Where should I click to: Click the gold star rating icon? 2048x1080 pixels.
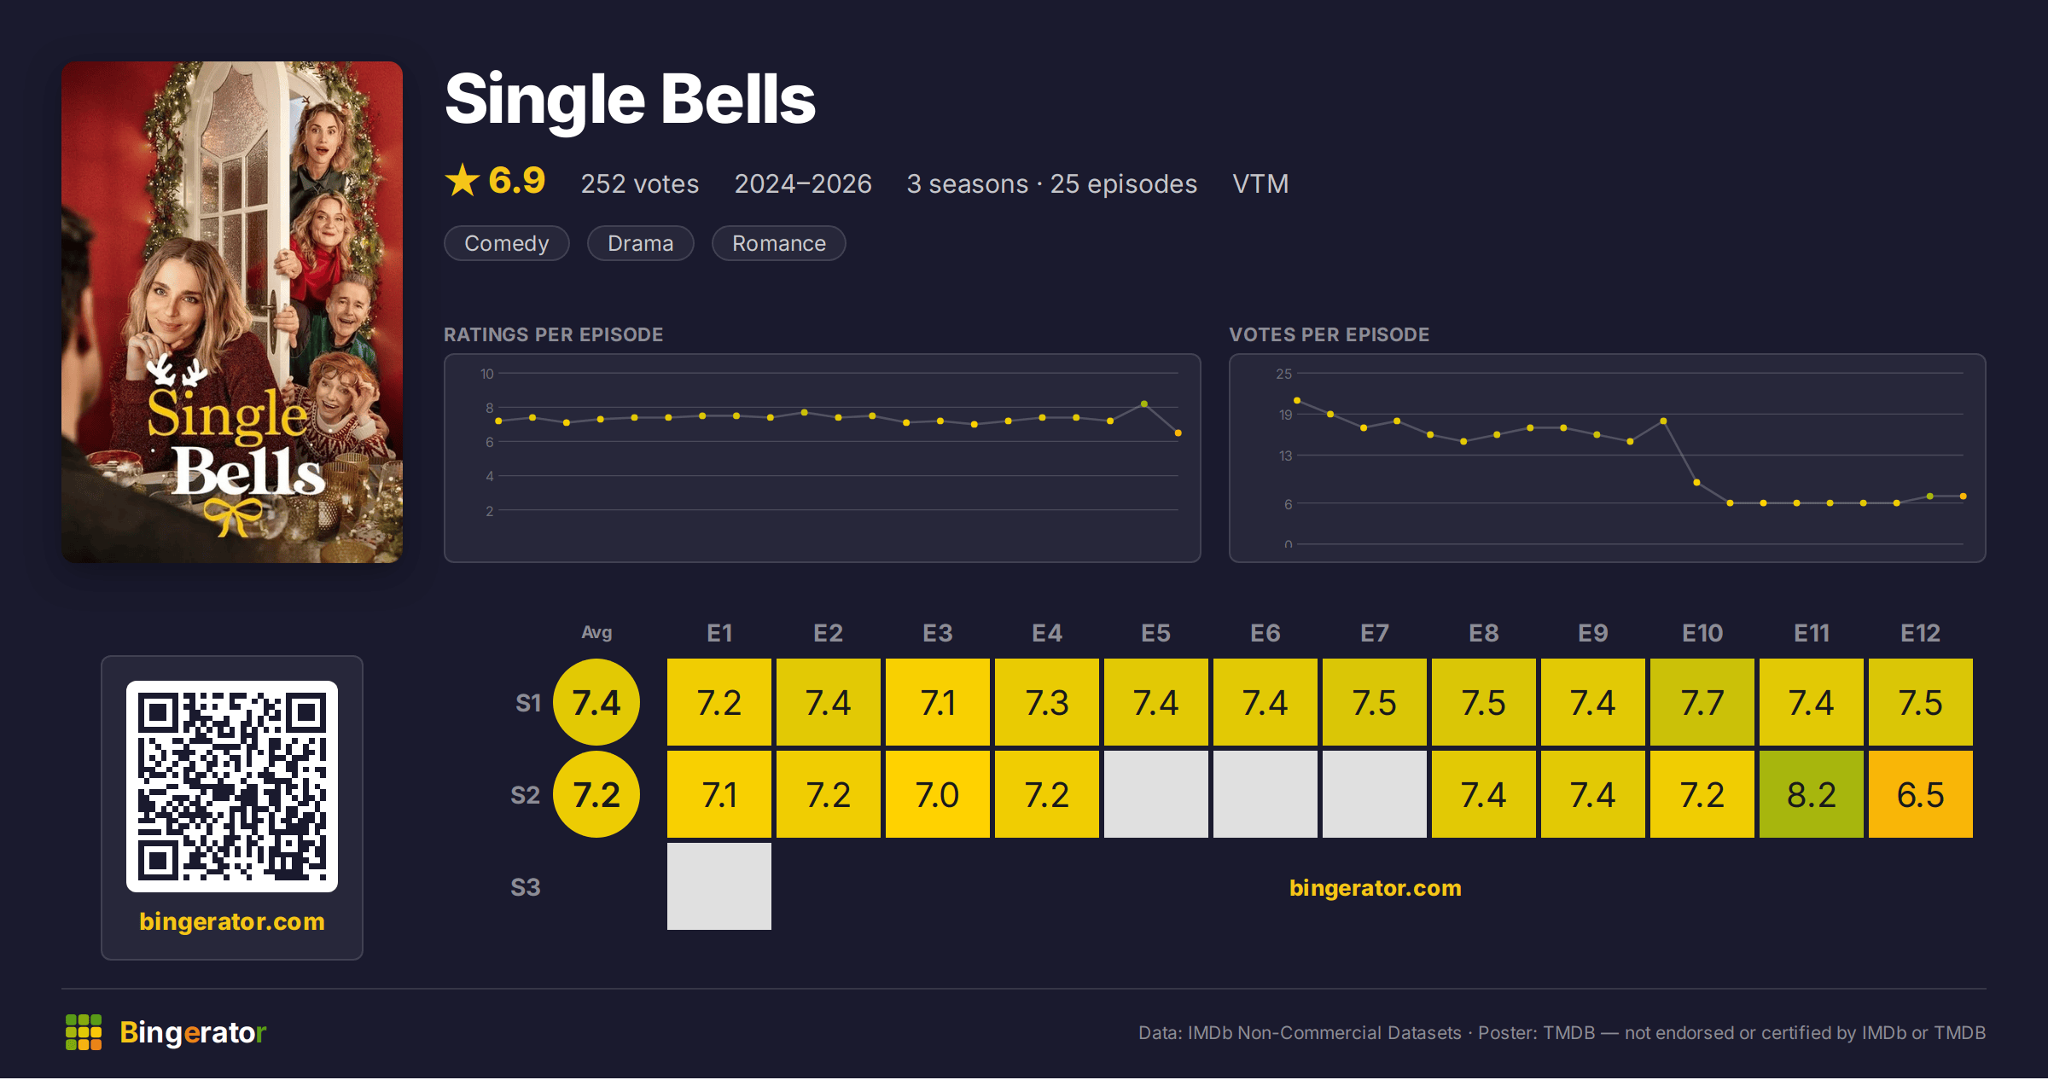[x=463, y=180]
